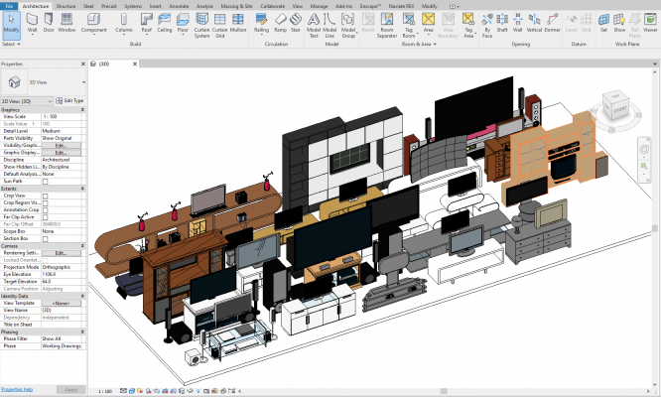Screen dimensions: 661x397
Task: Expand the Component tool dropdown
Action: (95, 32)
